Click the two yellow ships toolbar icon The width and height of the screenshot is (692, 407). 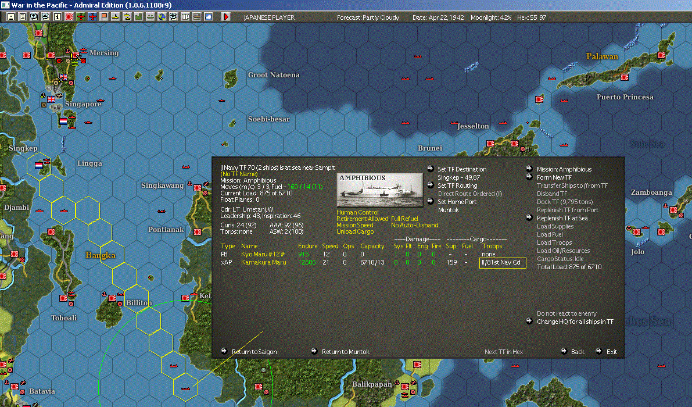pyautogui.click(x=127, y=17)
